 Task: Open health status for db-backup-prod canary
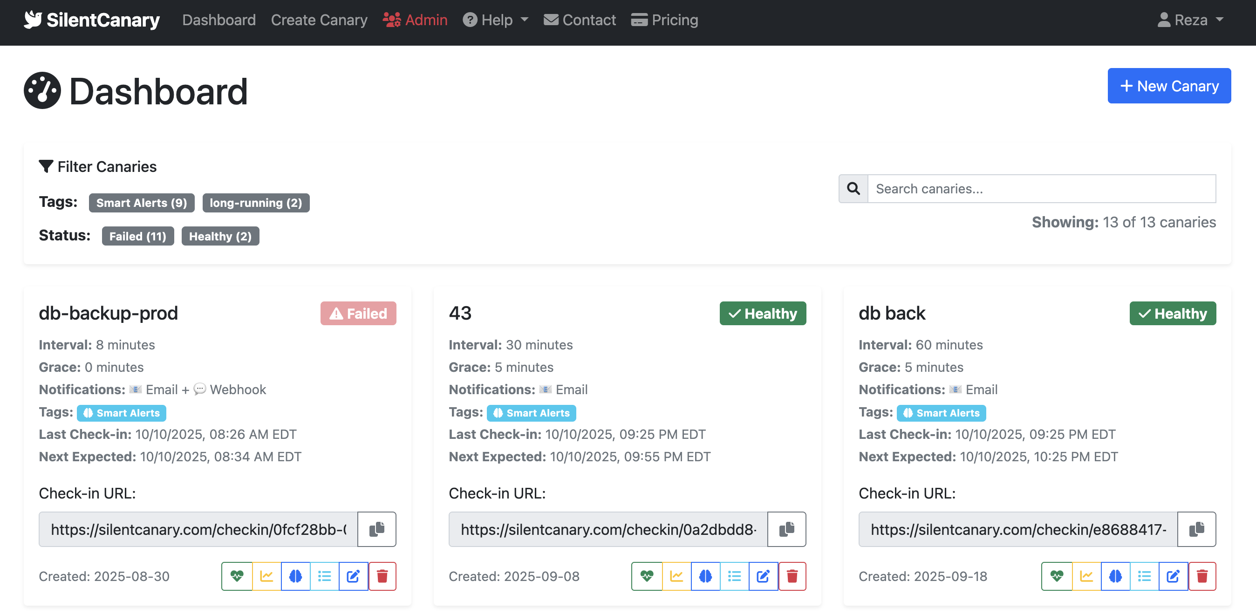(x=238, y=576)
